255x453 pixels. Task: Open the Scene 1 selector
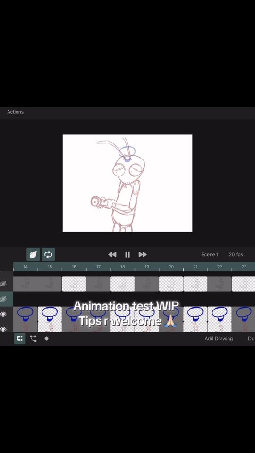tap(210, 254)
